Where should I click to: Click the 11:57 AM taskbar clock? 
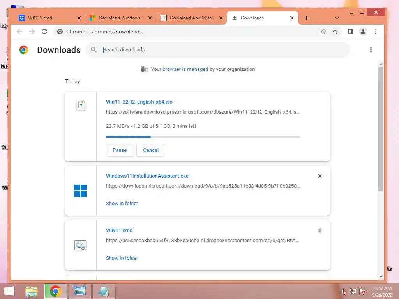[x=382, y=288]
